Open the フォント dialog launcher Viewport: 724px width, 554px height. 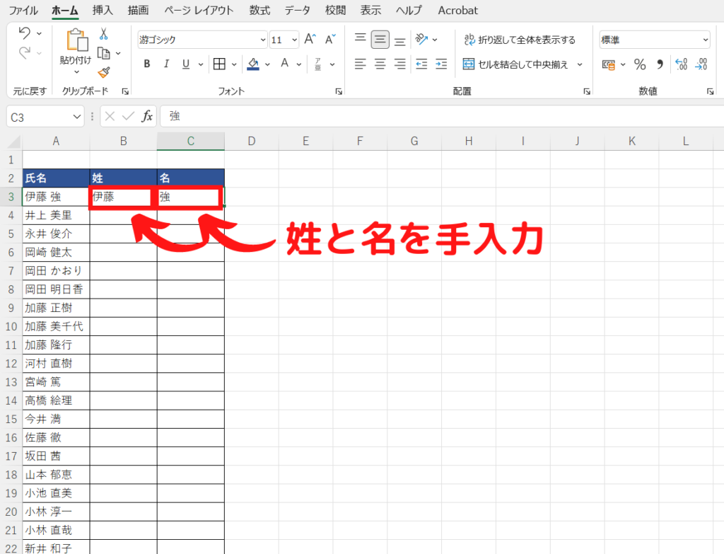click(339, 91)
